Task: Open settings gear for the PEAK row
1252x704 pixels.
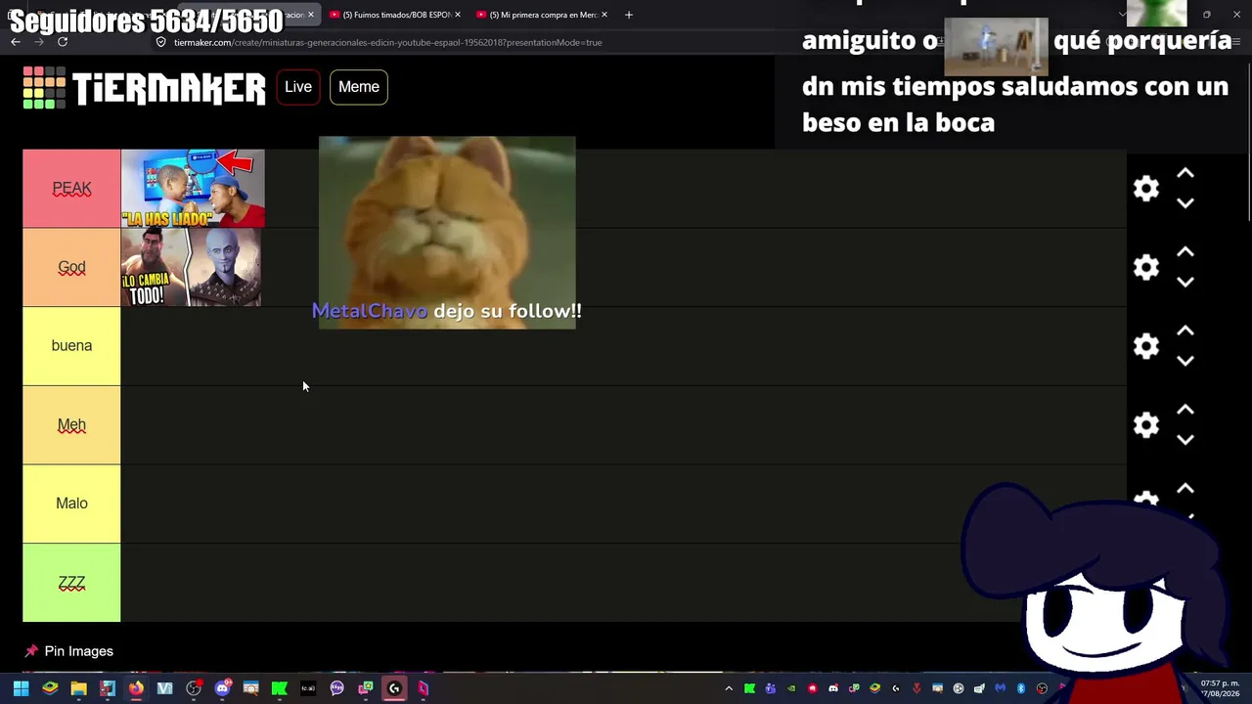Action: click(1146, 189)
